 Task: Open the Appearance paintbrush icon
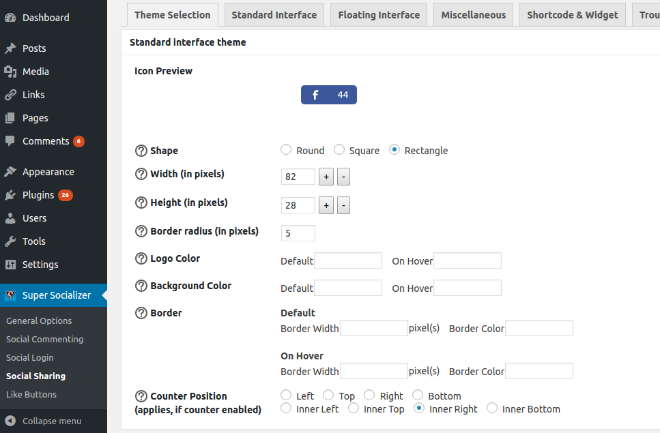(12, 171)
